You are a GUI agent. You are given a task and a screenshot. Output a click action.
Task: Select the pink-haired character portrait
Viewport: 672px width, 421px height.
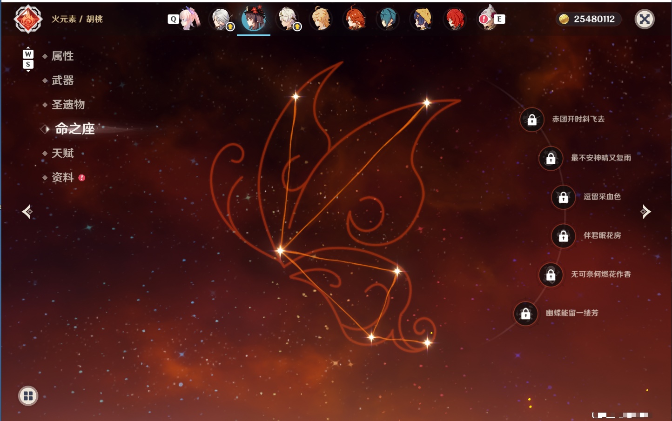point(189,19)
